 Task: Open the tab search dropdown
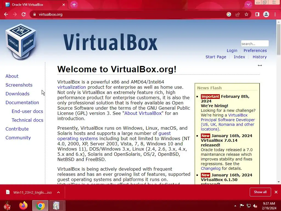point(248,5)
